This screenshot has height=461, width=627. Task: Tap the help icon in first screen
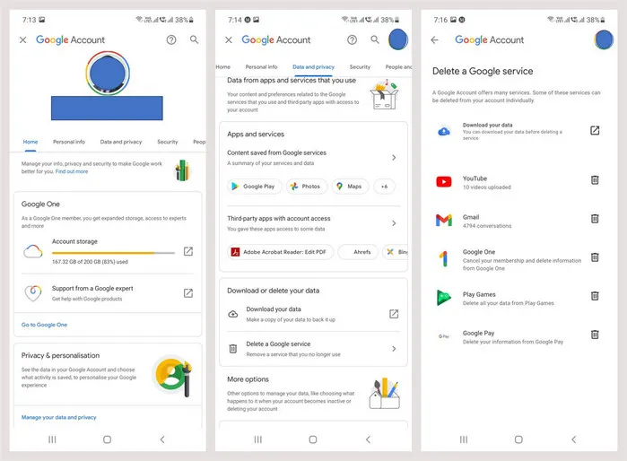click(x=171, y=39)
